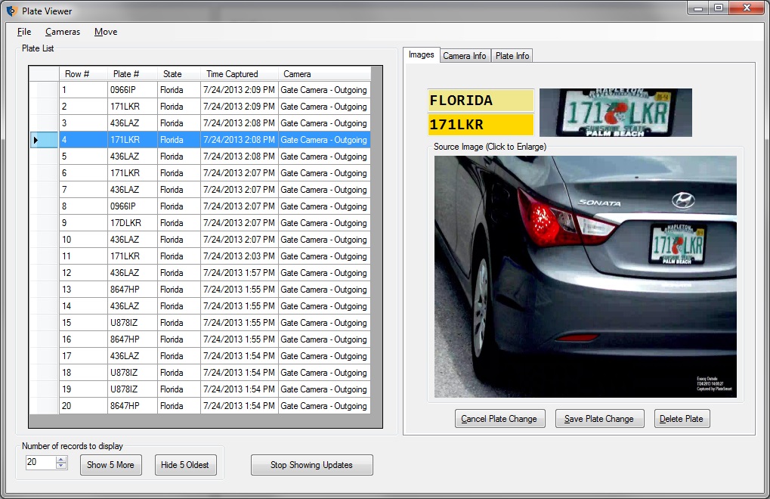The height and width of the screenshot is (499, 770).
Task: Click Show 5 More
Action: point(110,464)
